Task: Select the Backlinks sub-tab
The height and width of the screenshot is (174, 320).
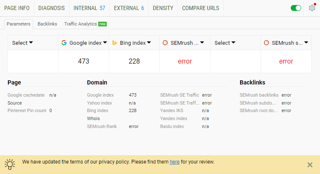Action: click(47, 24)
